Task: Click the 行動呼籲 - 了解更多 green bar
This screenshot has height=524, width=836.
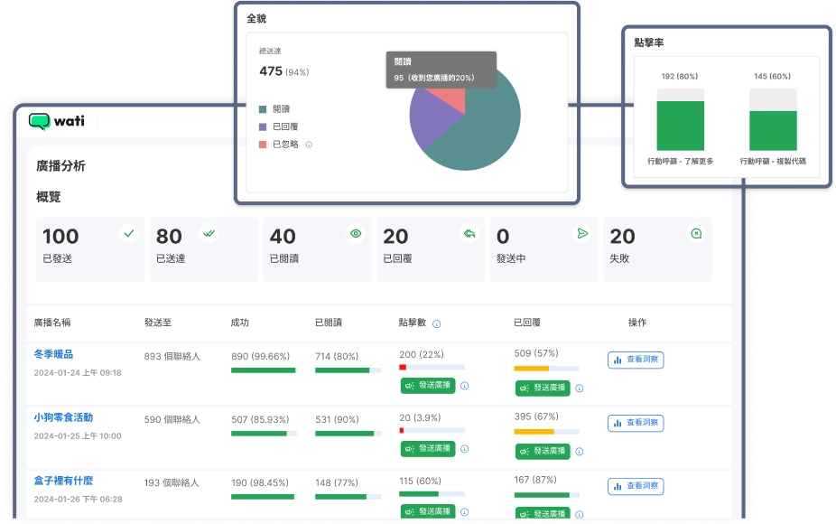Action: click(680, 126)
